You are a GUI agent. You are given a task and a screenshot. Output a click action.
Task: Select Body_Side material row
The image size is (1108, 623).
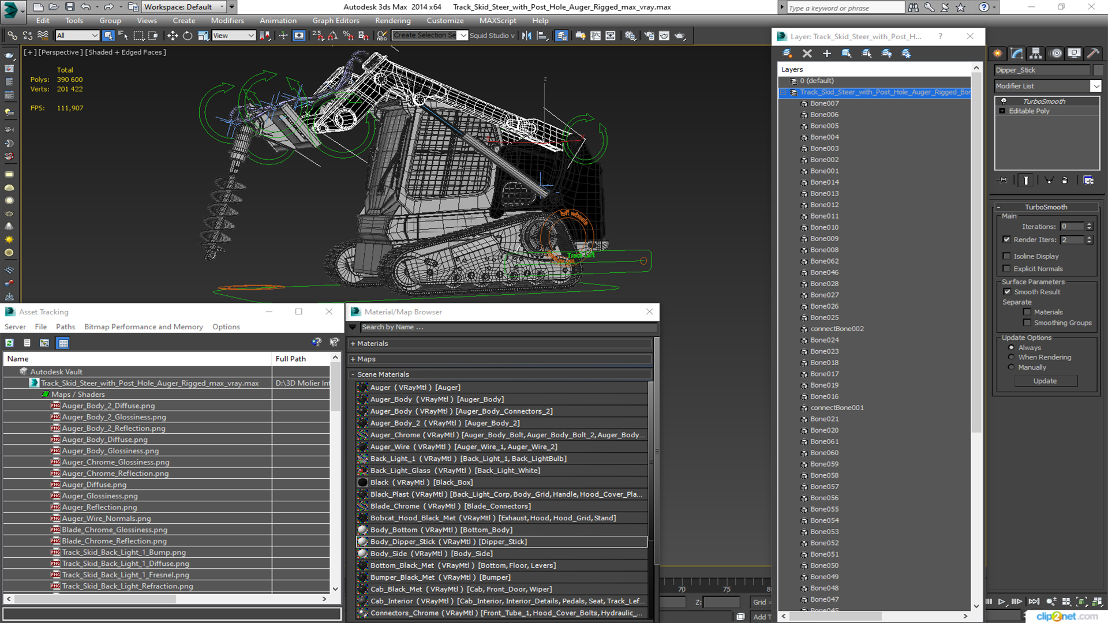pyautogui.click(x=501, y=554)
